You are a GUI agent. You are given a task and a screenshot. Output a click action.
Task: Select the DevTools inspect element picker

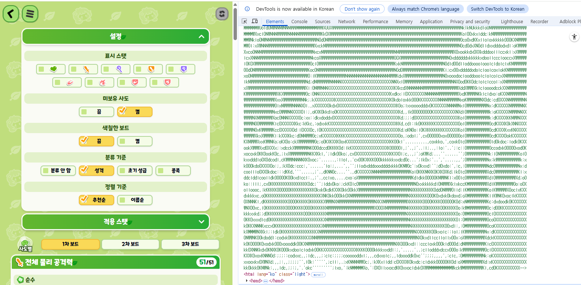244,21
